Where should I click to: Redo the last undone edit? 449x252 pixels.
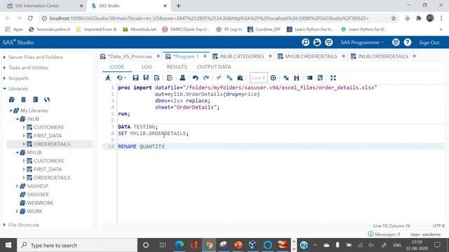click(x=206, y=78)
